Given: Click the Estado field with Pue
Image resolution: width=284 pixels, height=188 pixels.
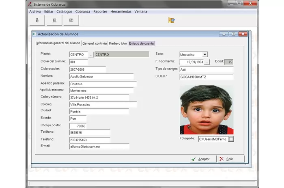Looking at the screenshot, I should 78,119.
